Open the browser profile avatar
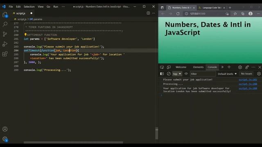This screenshot has width=262, height=147. click(251, 13)
